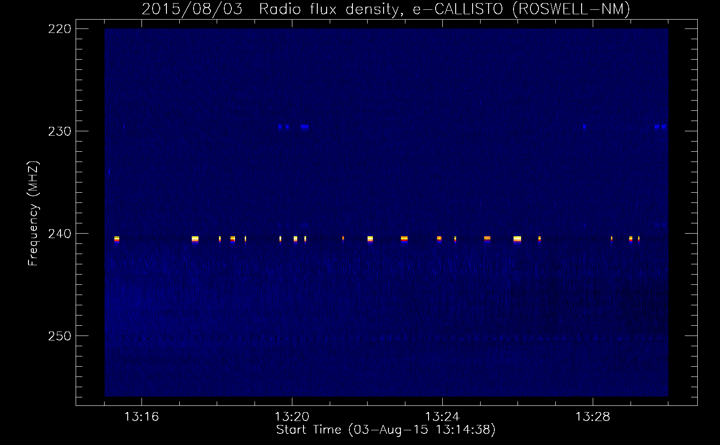Click the "Frequency (MHZ)" axis label

click(33, 214)
